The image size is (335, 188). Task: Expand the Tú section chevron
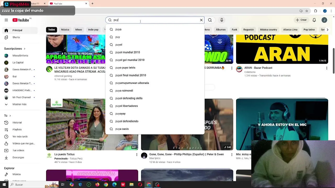click(10, 116)
